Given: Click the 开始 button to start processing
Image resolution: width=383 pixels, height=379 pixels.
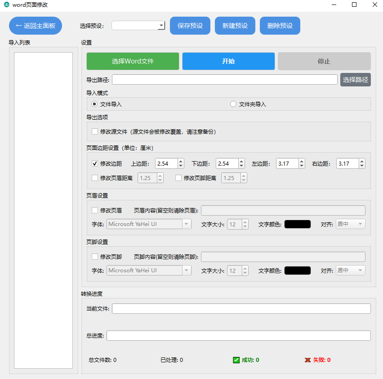Looking at the screenshot, I should pos(228,61).
